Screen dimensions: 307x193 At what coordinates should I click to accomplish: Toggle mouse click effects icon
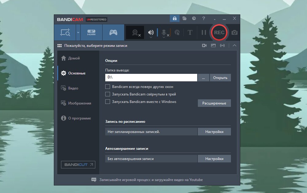tap(177, 32)
